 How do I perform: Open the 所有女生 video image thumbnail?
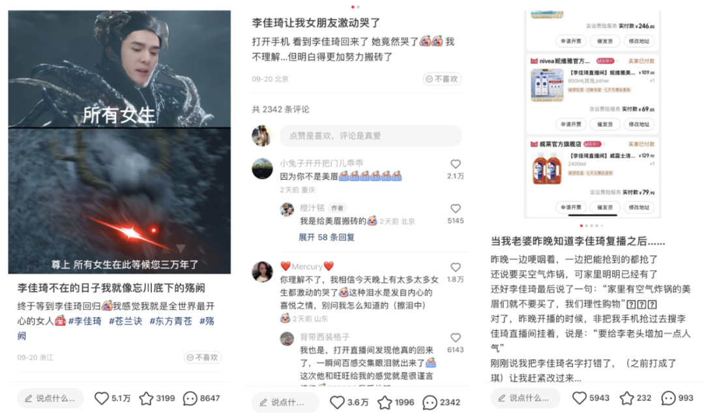119,69
